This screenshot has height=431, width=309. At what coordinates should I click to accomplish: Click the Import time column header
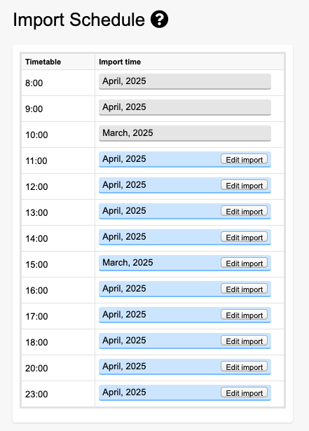click(x=190, y=62)
